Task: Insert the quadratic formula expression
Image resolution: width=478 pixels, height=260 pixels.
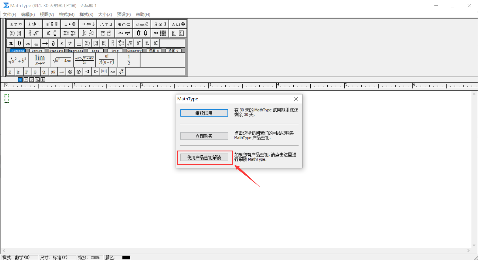Action: tap(84, 60)
